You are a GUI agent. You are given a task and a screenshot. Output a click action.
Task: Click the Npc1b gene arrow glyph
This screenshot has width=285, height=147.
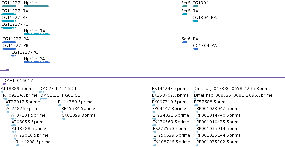tap(37, 6)
